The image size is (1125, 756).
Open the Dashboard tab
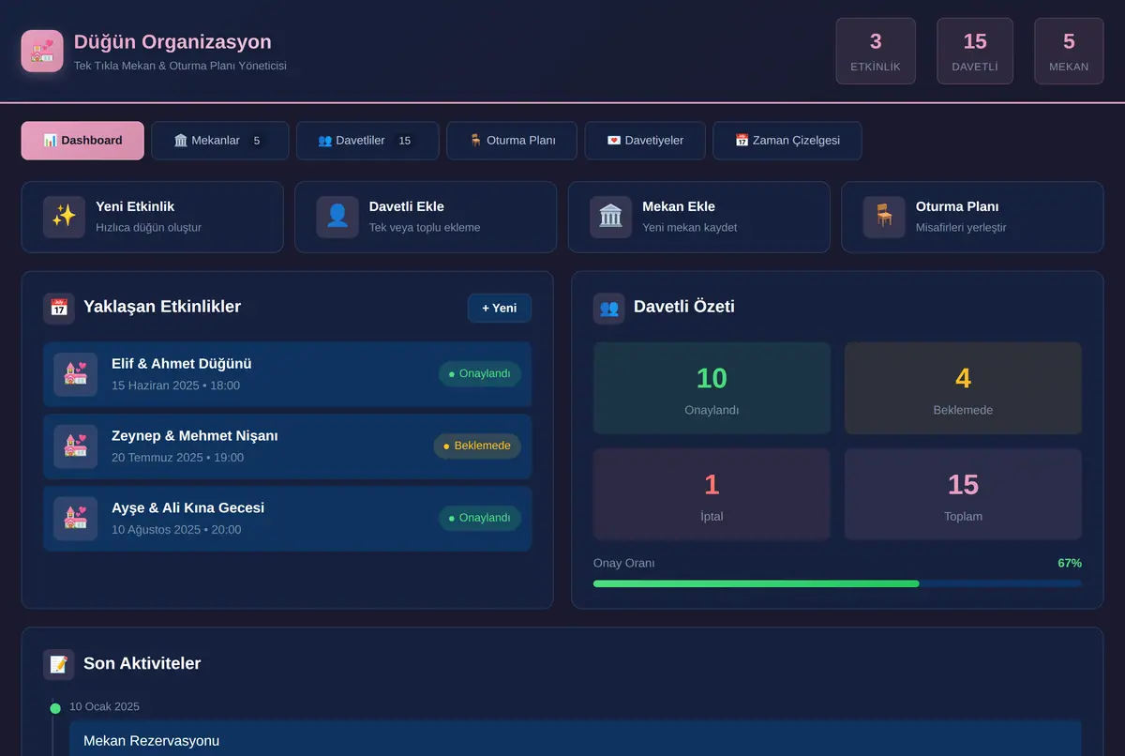click(82, 141)
